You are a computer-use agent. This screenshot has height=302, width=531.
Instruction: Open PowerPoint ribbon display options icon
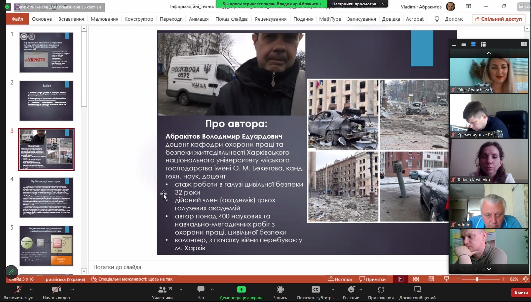(468, 6)
